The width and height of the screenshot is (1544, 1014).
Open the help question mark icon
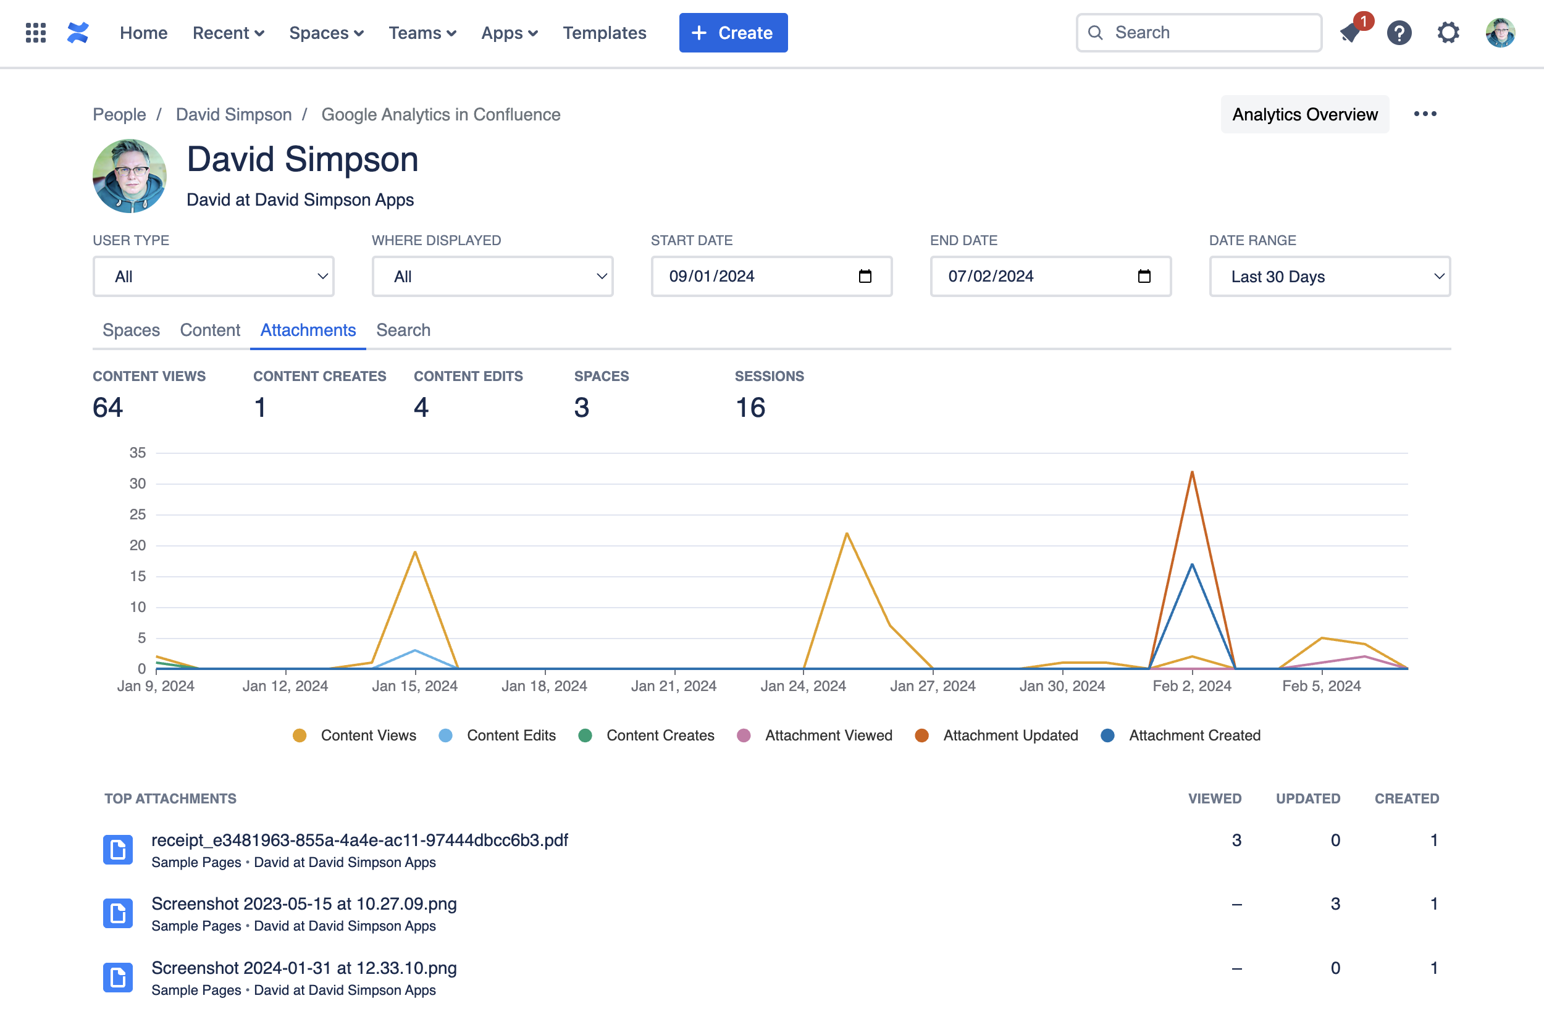point(1399,33)
